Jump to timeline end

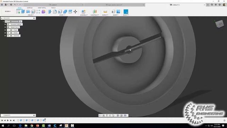pyautogui.click(x=14, y=120)
